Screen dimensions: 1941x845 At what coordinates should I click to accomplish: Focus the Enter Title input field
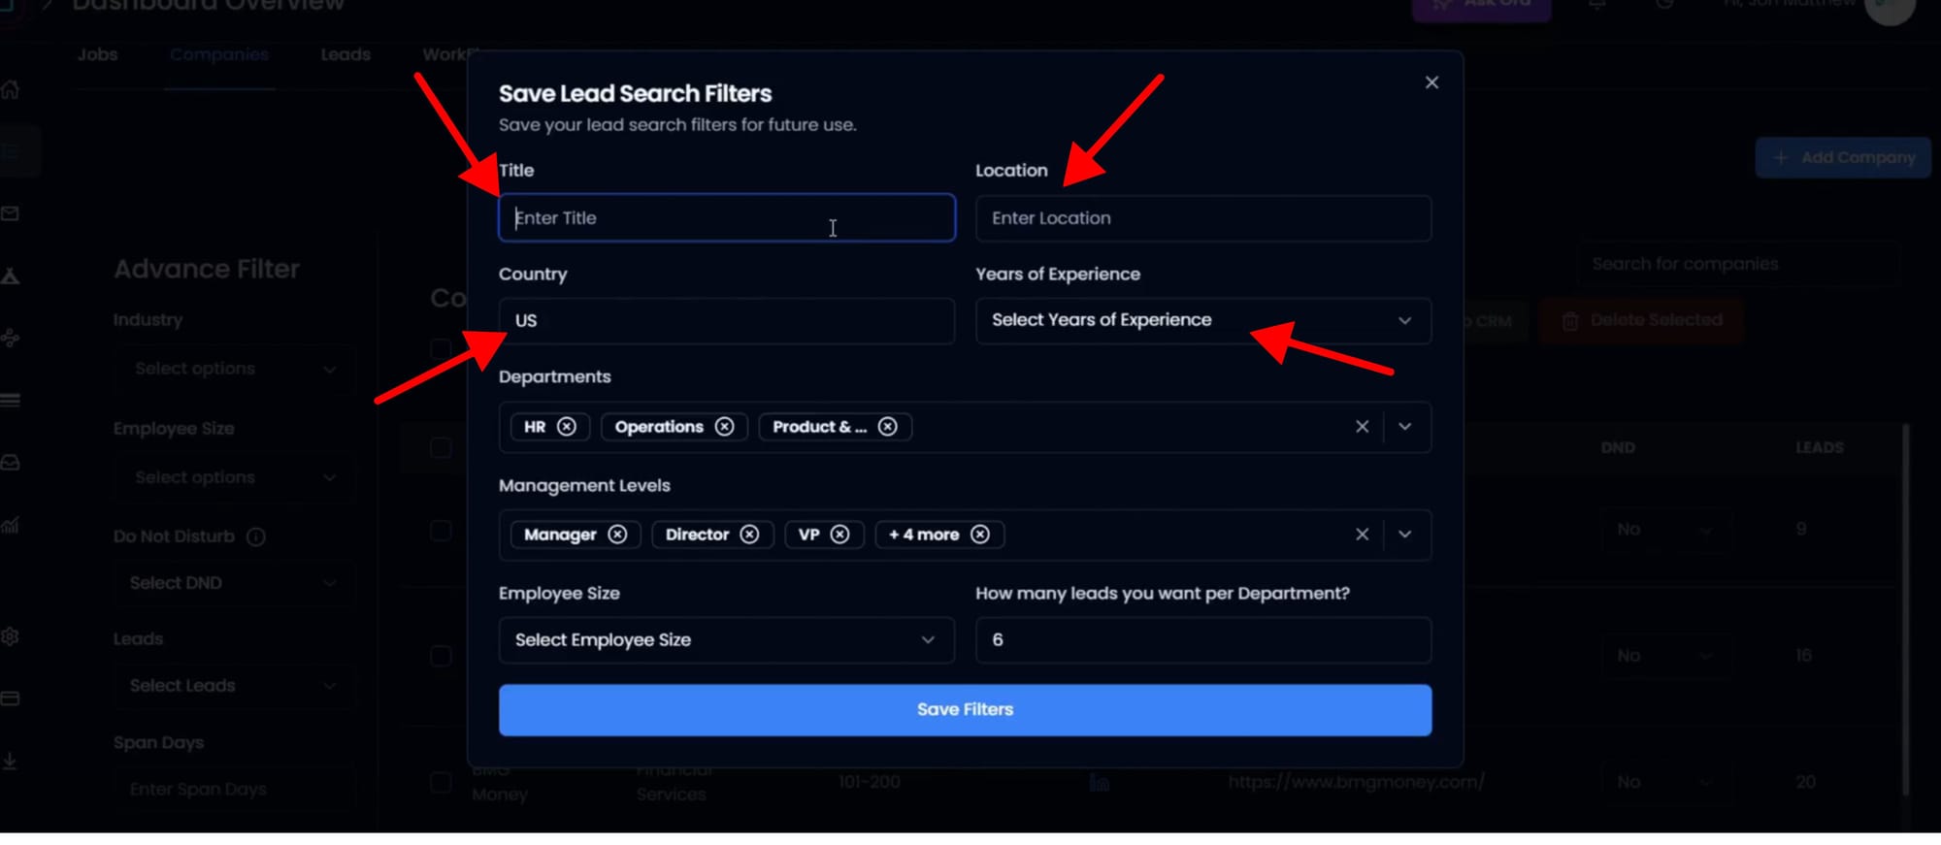(726, 218)
